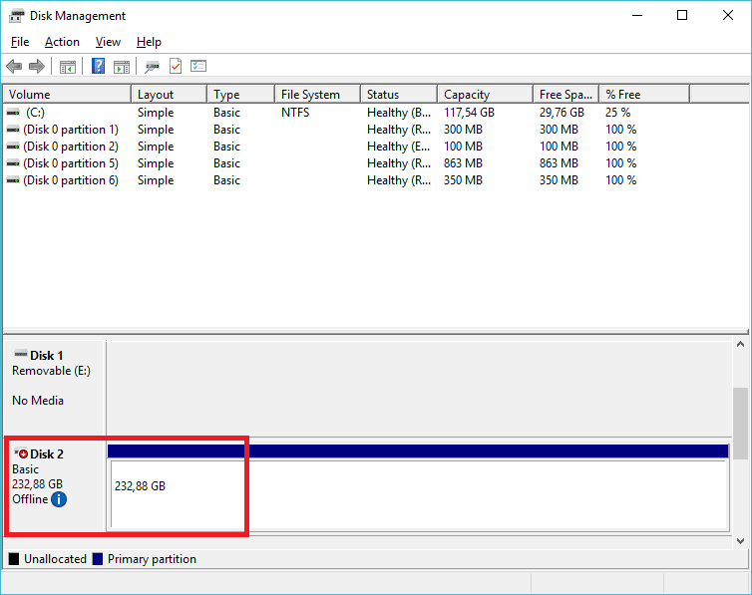Screen dimensions: 752x595
Task: Click the drive icon of Disk 0 partition 6
Action: click(13, 180)
